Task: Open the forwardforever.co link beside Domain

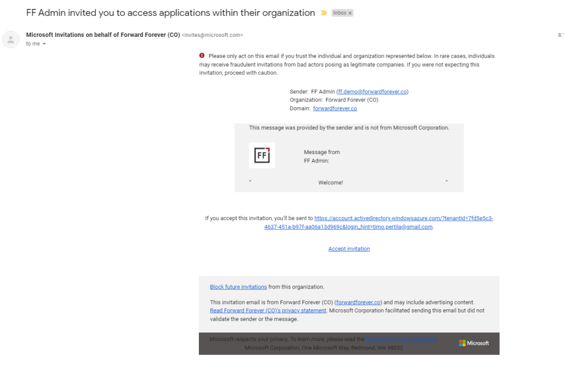Action: click(x=335, y=108)
